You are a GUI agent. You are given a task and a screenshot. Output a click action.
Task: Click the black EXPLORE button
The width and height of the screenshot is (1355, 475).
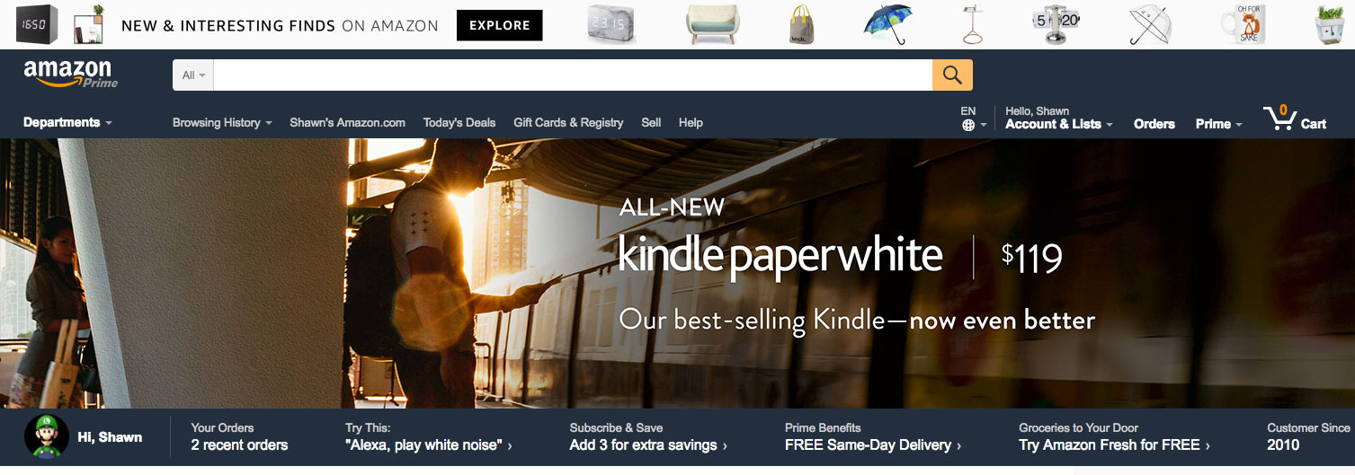click(500, 25)
